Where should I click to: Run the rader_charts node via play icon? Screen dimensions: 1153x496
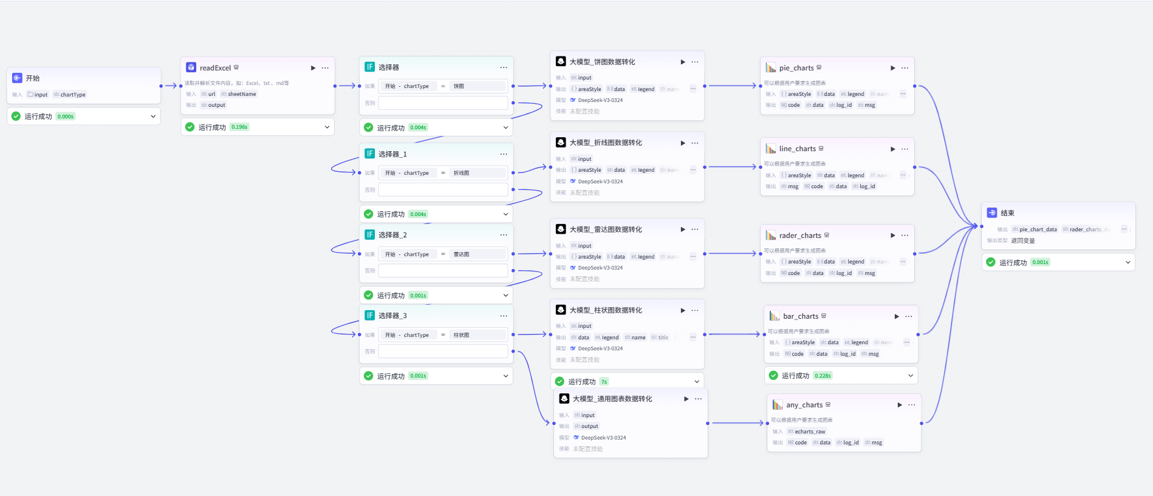(892, 236)
